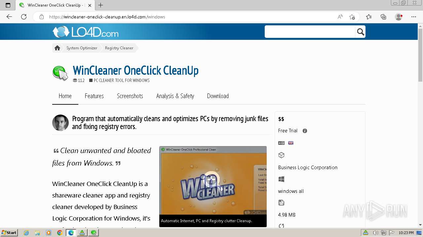Open Settings and more ellipsis menu
Viewport: 423px width, 237px height.
click(x=414, y=17)
